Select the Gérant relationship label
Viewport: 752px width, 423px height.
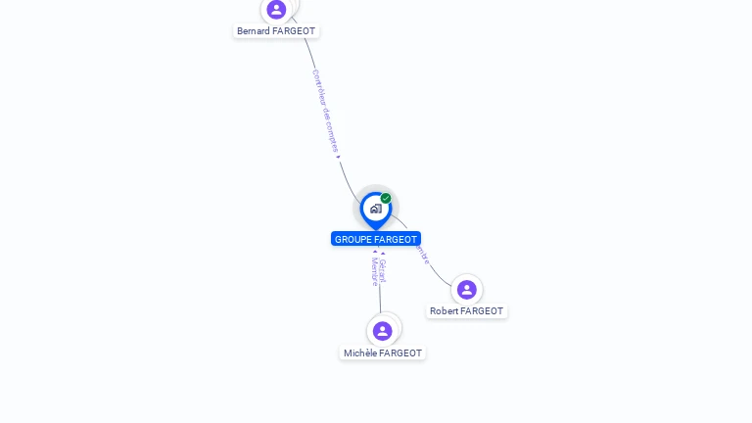pos(382,270)
